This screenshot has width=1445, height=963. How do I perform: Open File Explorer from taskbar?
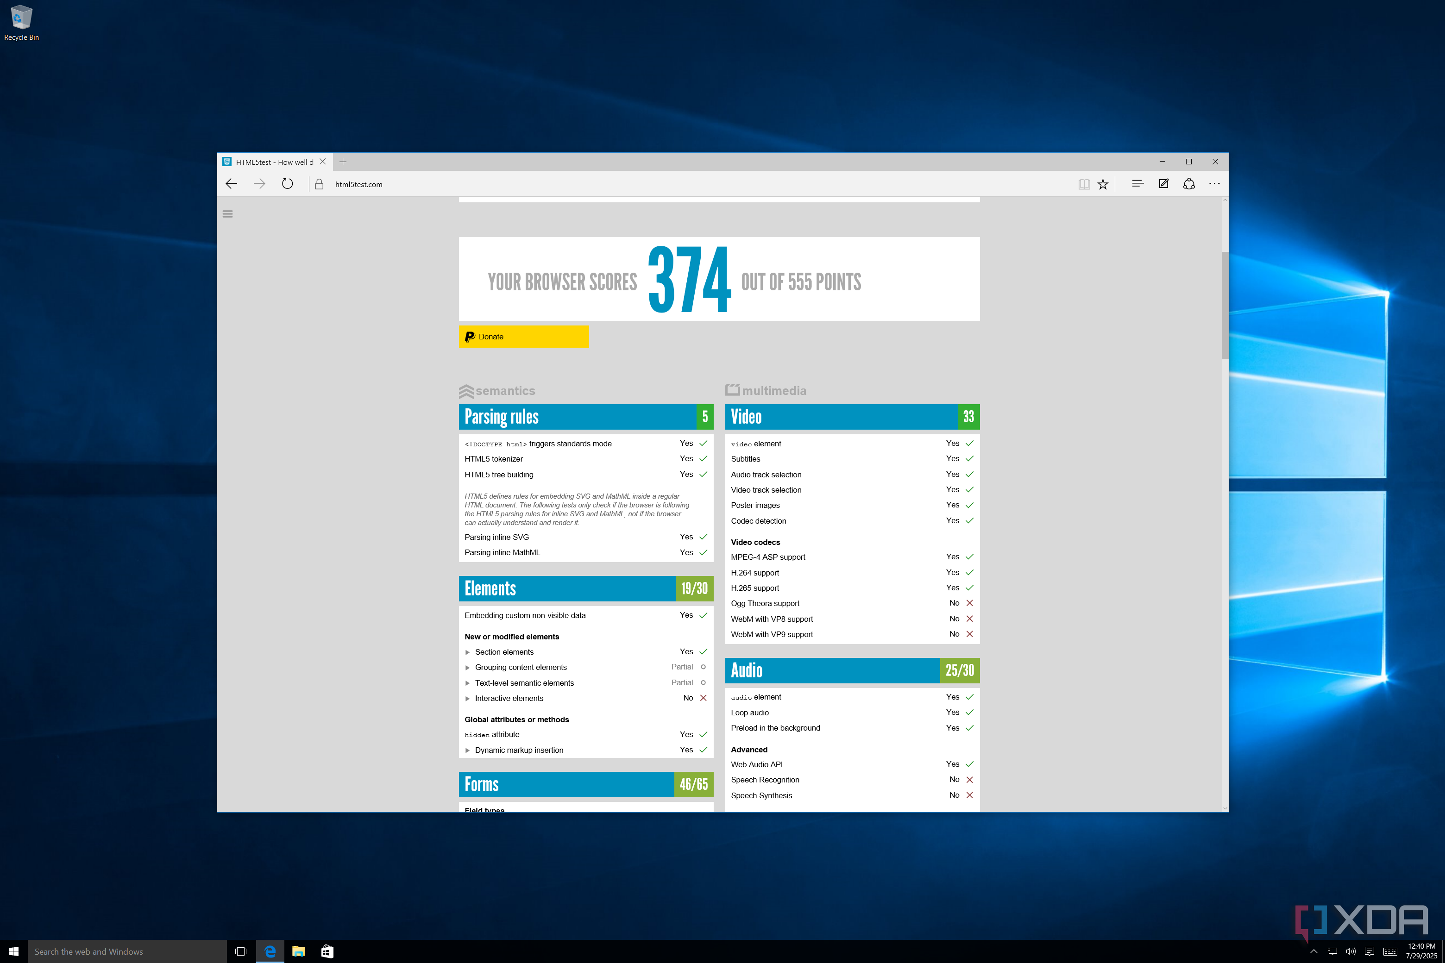click(299, 951)
